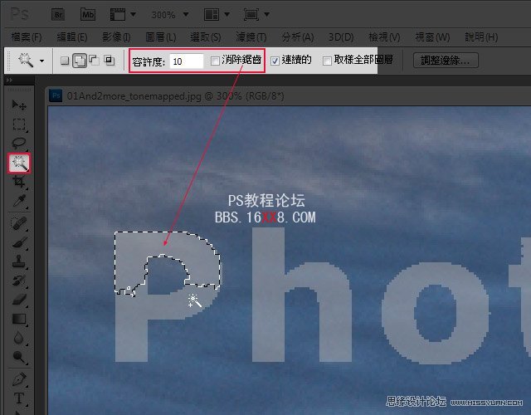
Task: Open the 影像(I) menu
Action: pos(116,37)
